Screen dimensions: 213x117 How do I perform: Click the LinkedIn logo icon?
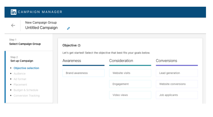(14, 12)
